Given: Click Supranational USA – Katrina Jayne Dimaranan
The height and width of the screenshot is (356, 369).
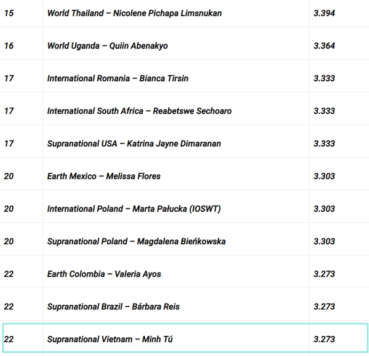Looking at the screenshot, I should pyautogui.click(x=134, y=143).
